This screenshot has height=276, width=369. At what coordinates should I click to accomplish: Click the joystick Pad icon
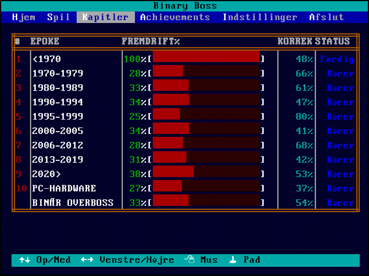[x=233, y=260]
